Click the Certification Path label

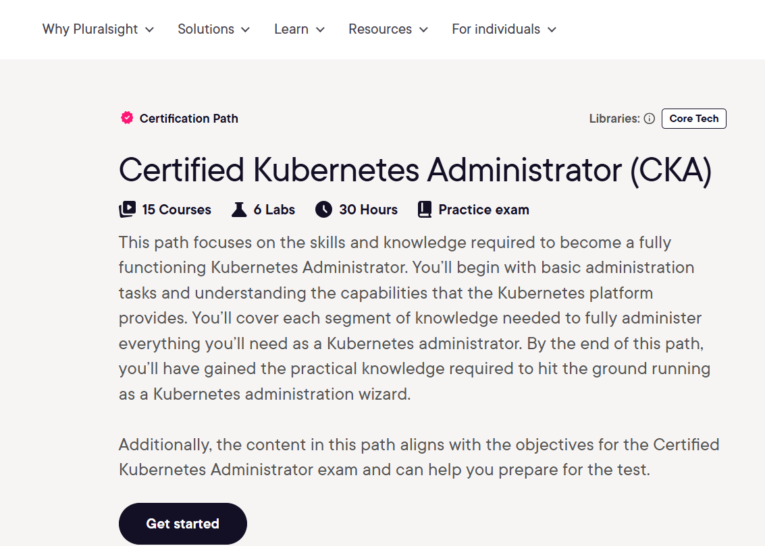(189, 119)
